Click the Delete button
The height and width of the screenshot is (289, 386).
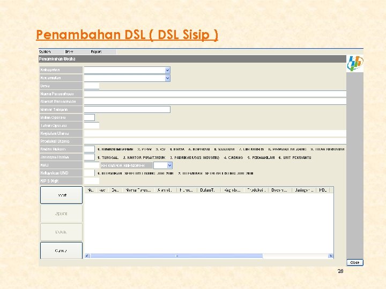coord(61,232)
